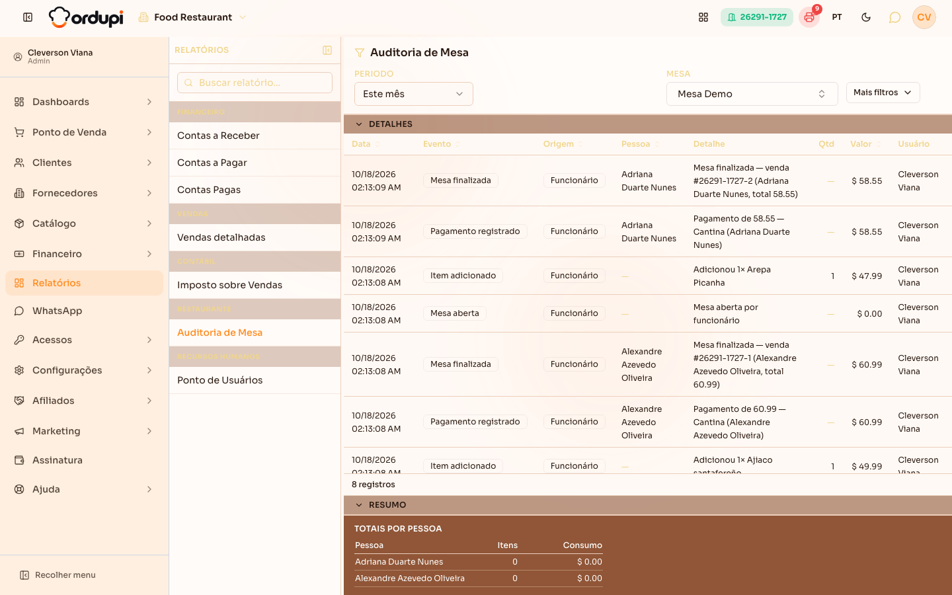Screen dimensions: 952x595
Task: Open the CV user avatar menu
Action: pyautogui.click(x=924, y=17)
